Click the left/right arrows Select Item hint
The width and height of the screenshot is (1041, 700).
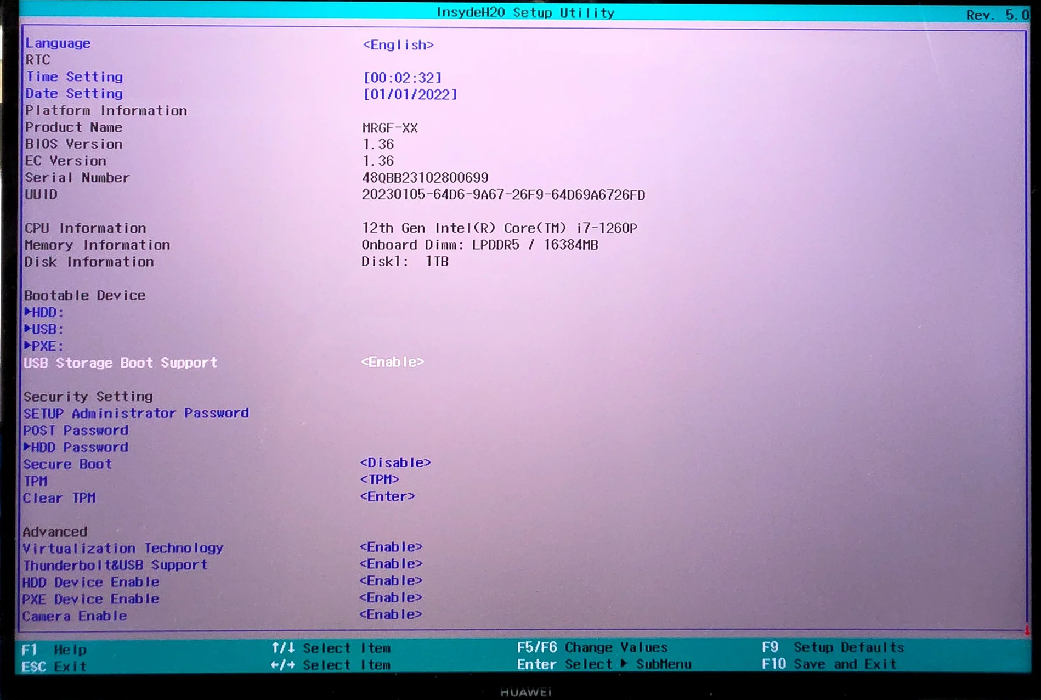point(331,665)
